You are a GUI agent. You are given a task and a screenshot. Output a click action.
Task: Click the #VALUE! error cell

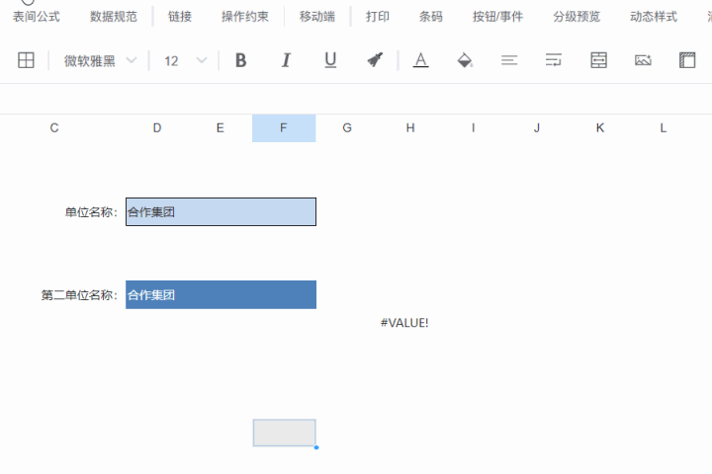(404, 323)
